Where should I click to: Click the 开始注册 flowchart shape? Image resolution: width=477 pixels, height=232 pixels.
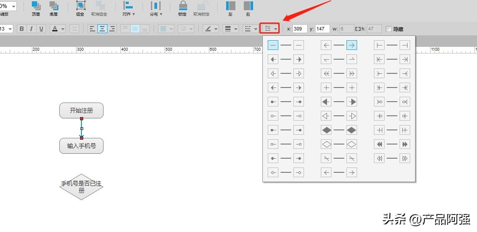coord(81,110)
